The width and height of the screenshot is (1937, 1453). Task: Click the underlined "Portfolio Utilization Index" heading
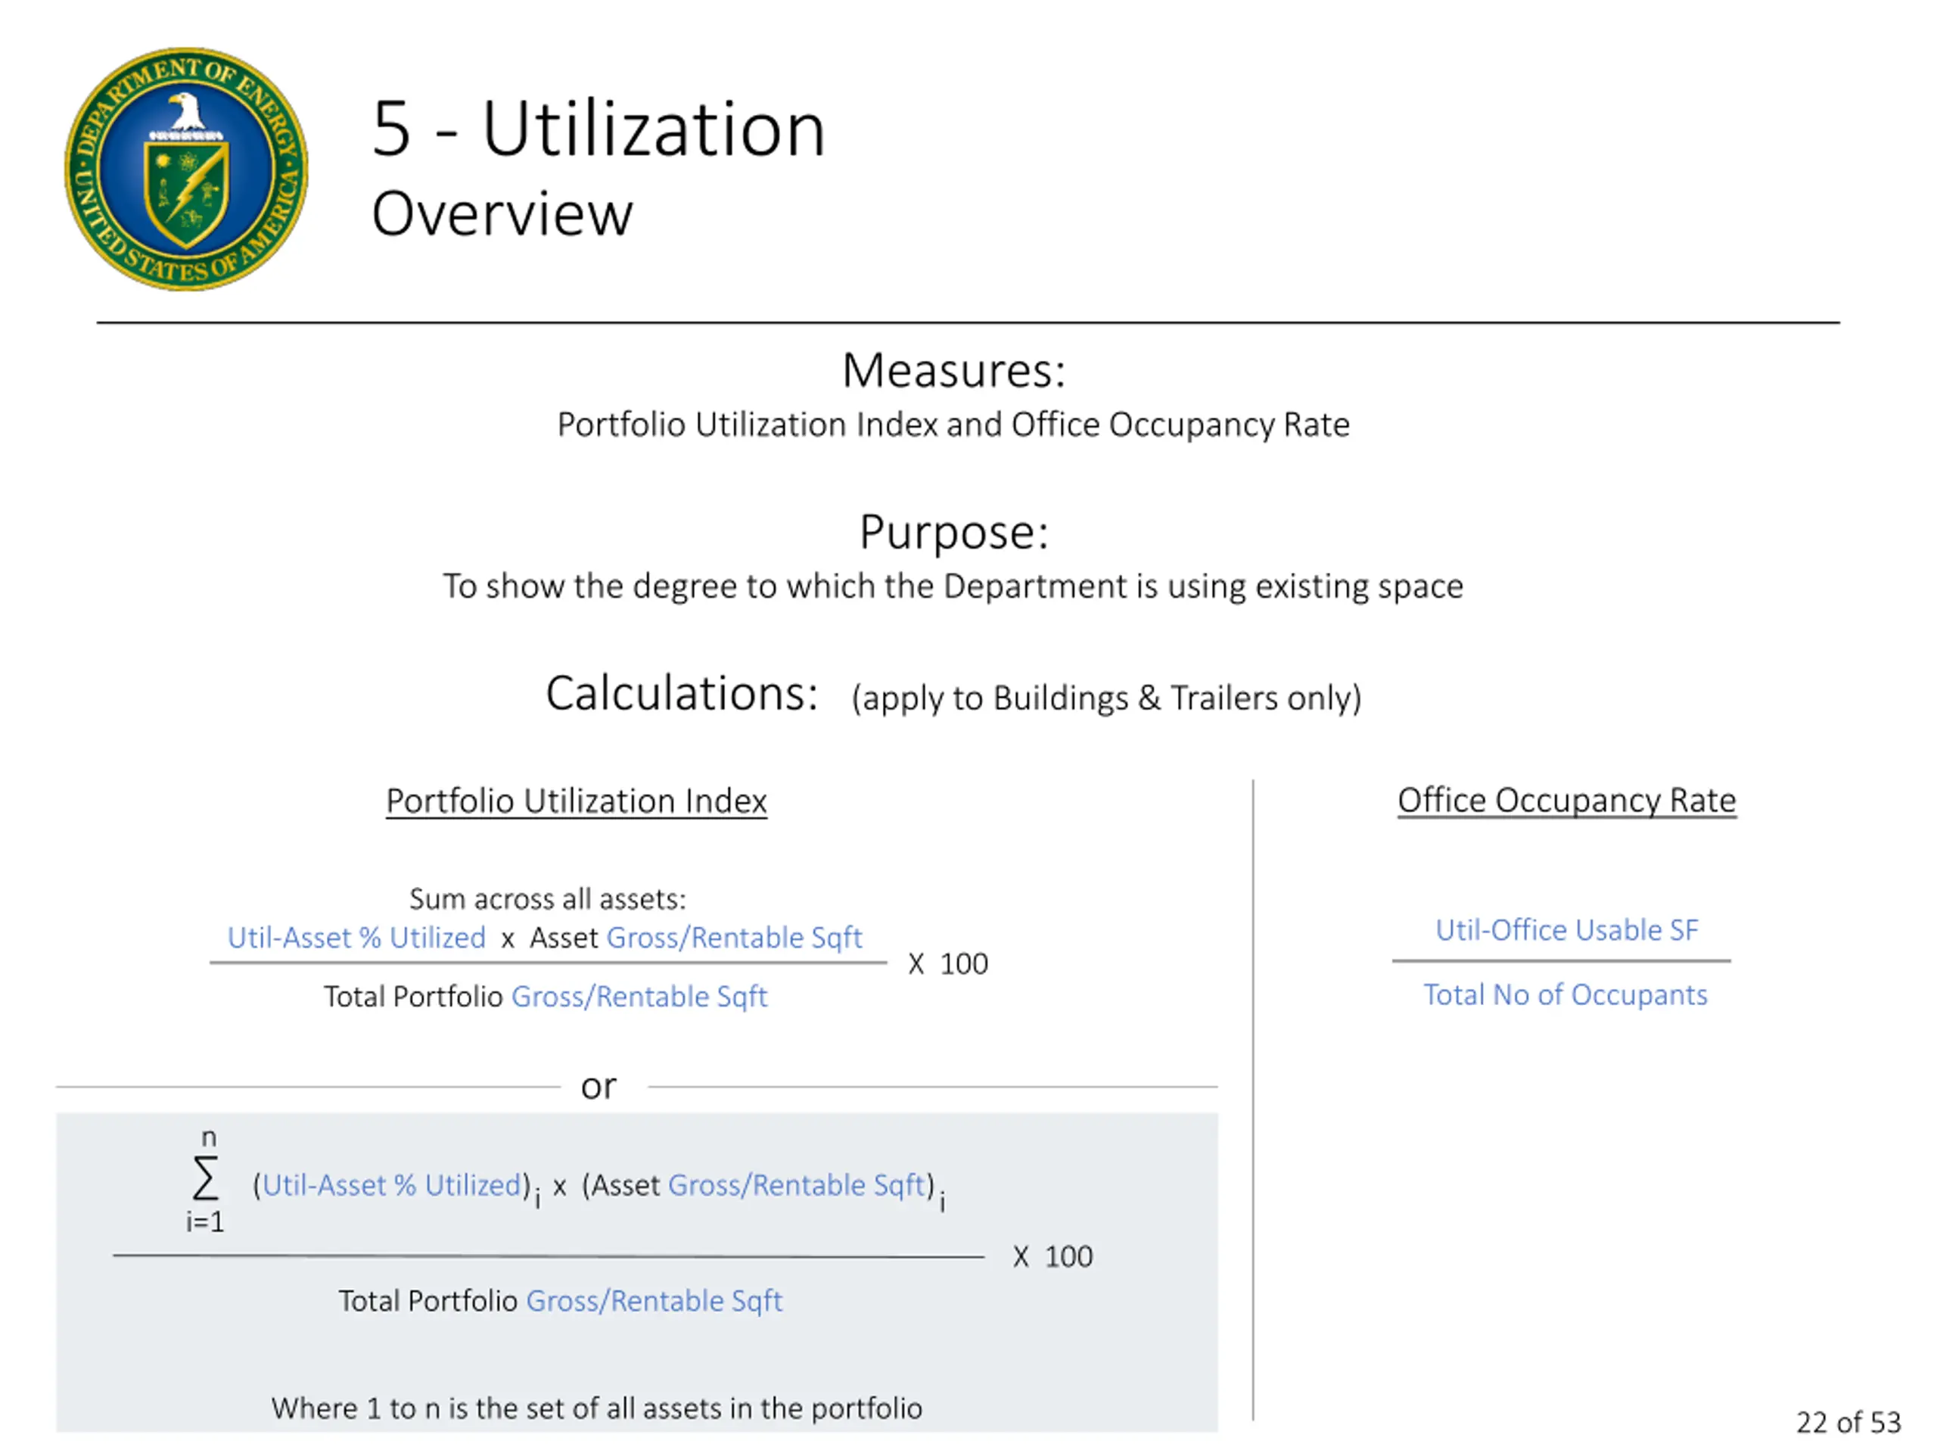pyautogui.click(x=577, y=801)
